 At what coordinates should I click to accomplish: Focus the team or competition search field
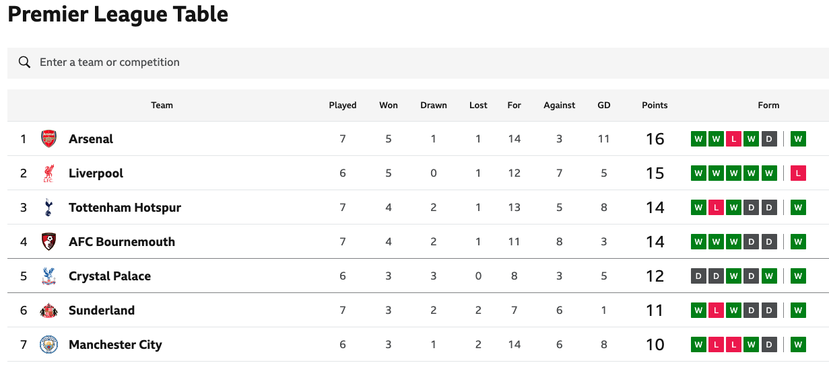click(x=269, y=63)
